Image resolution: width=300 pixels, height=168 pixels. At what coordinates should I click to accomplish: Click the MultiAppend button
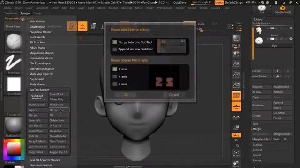37,105
